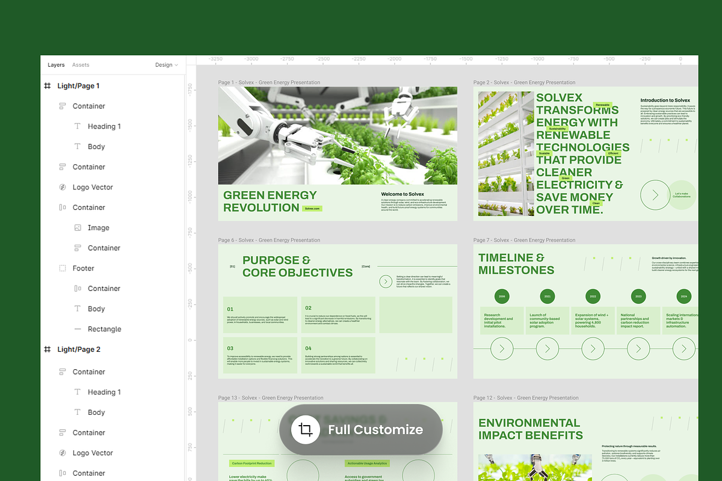
Task: Click objective card 01 on Page 6 slide
Action: click(x=260, y=315)
